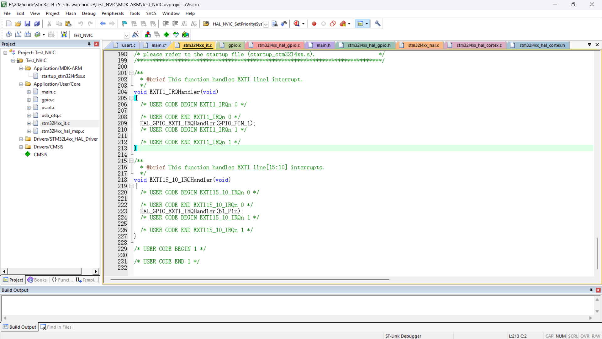Open the Books panel tab
The image size is (602, 339).
[37, 280]
